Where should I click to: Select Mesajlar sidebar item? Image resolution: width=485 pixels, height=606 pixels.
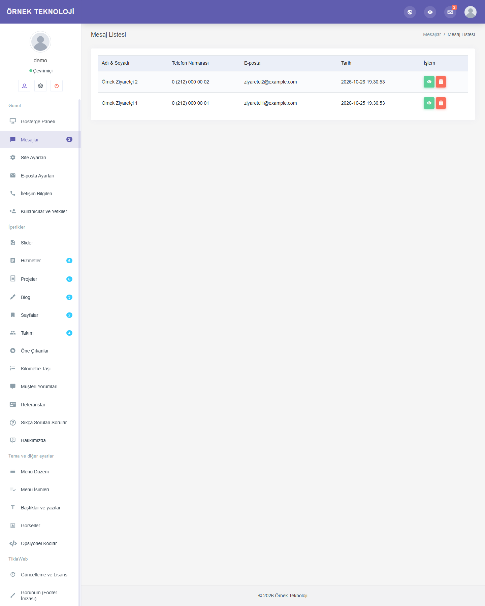point(40,140)
